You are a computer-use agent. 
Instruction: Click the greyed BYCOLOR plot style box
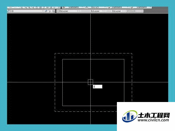134,11
